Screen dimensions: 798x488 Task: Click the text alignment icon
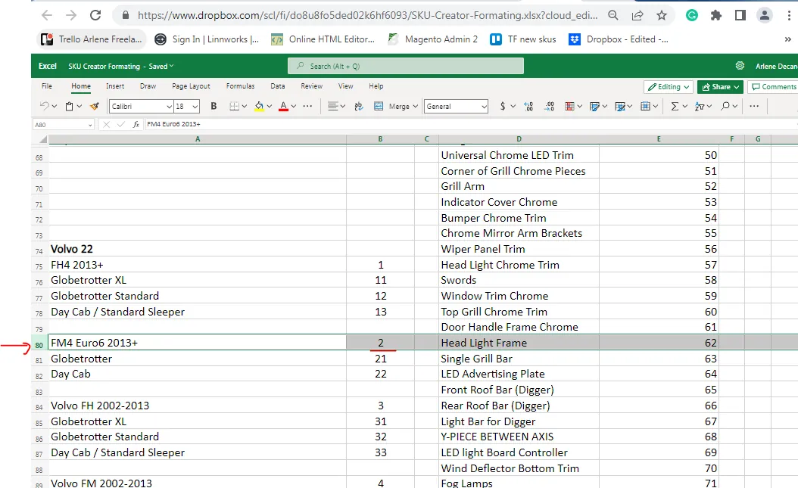pos(333,106)
